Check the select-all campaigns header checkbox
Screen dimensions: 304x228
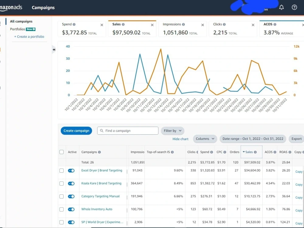[61, 152]
